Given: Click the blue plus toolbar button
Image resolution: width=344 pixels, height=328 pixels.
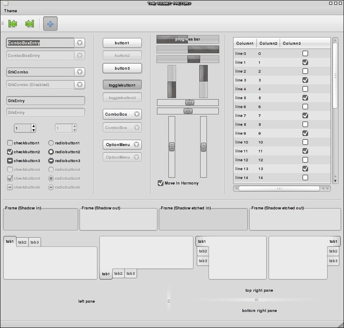Looking at the screenshot, I should pyautogui.click(x=50, y=24).
